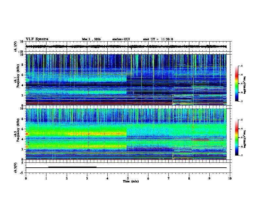Click the "-3" label on ch.2 colorbar
Viewport: 259px width, 200px height.
(x=241, y=120)
